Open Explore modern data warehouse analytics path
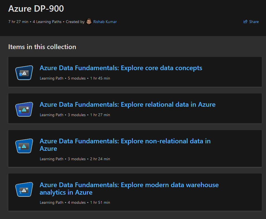 coord(129,189)
